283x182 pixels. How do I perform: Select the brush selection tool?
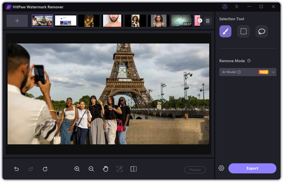point(225,32)
